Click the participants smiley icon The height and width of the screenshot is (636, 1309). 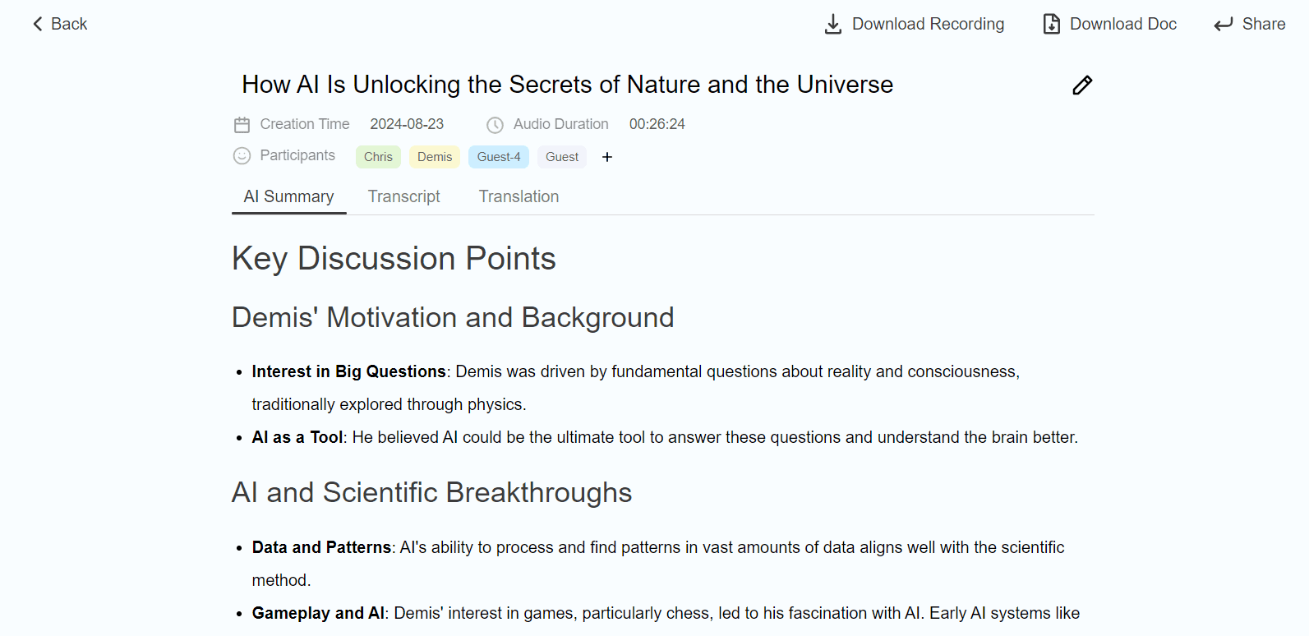coord(242,156)
